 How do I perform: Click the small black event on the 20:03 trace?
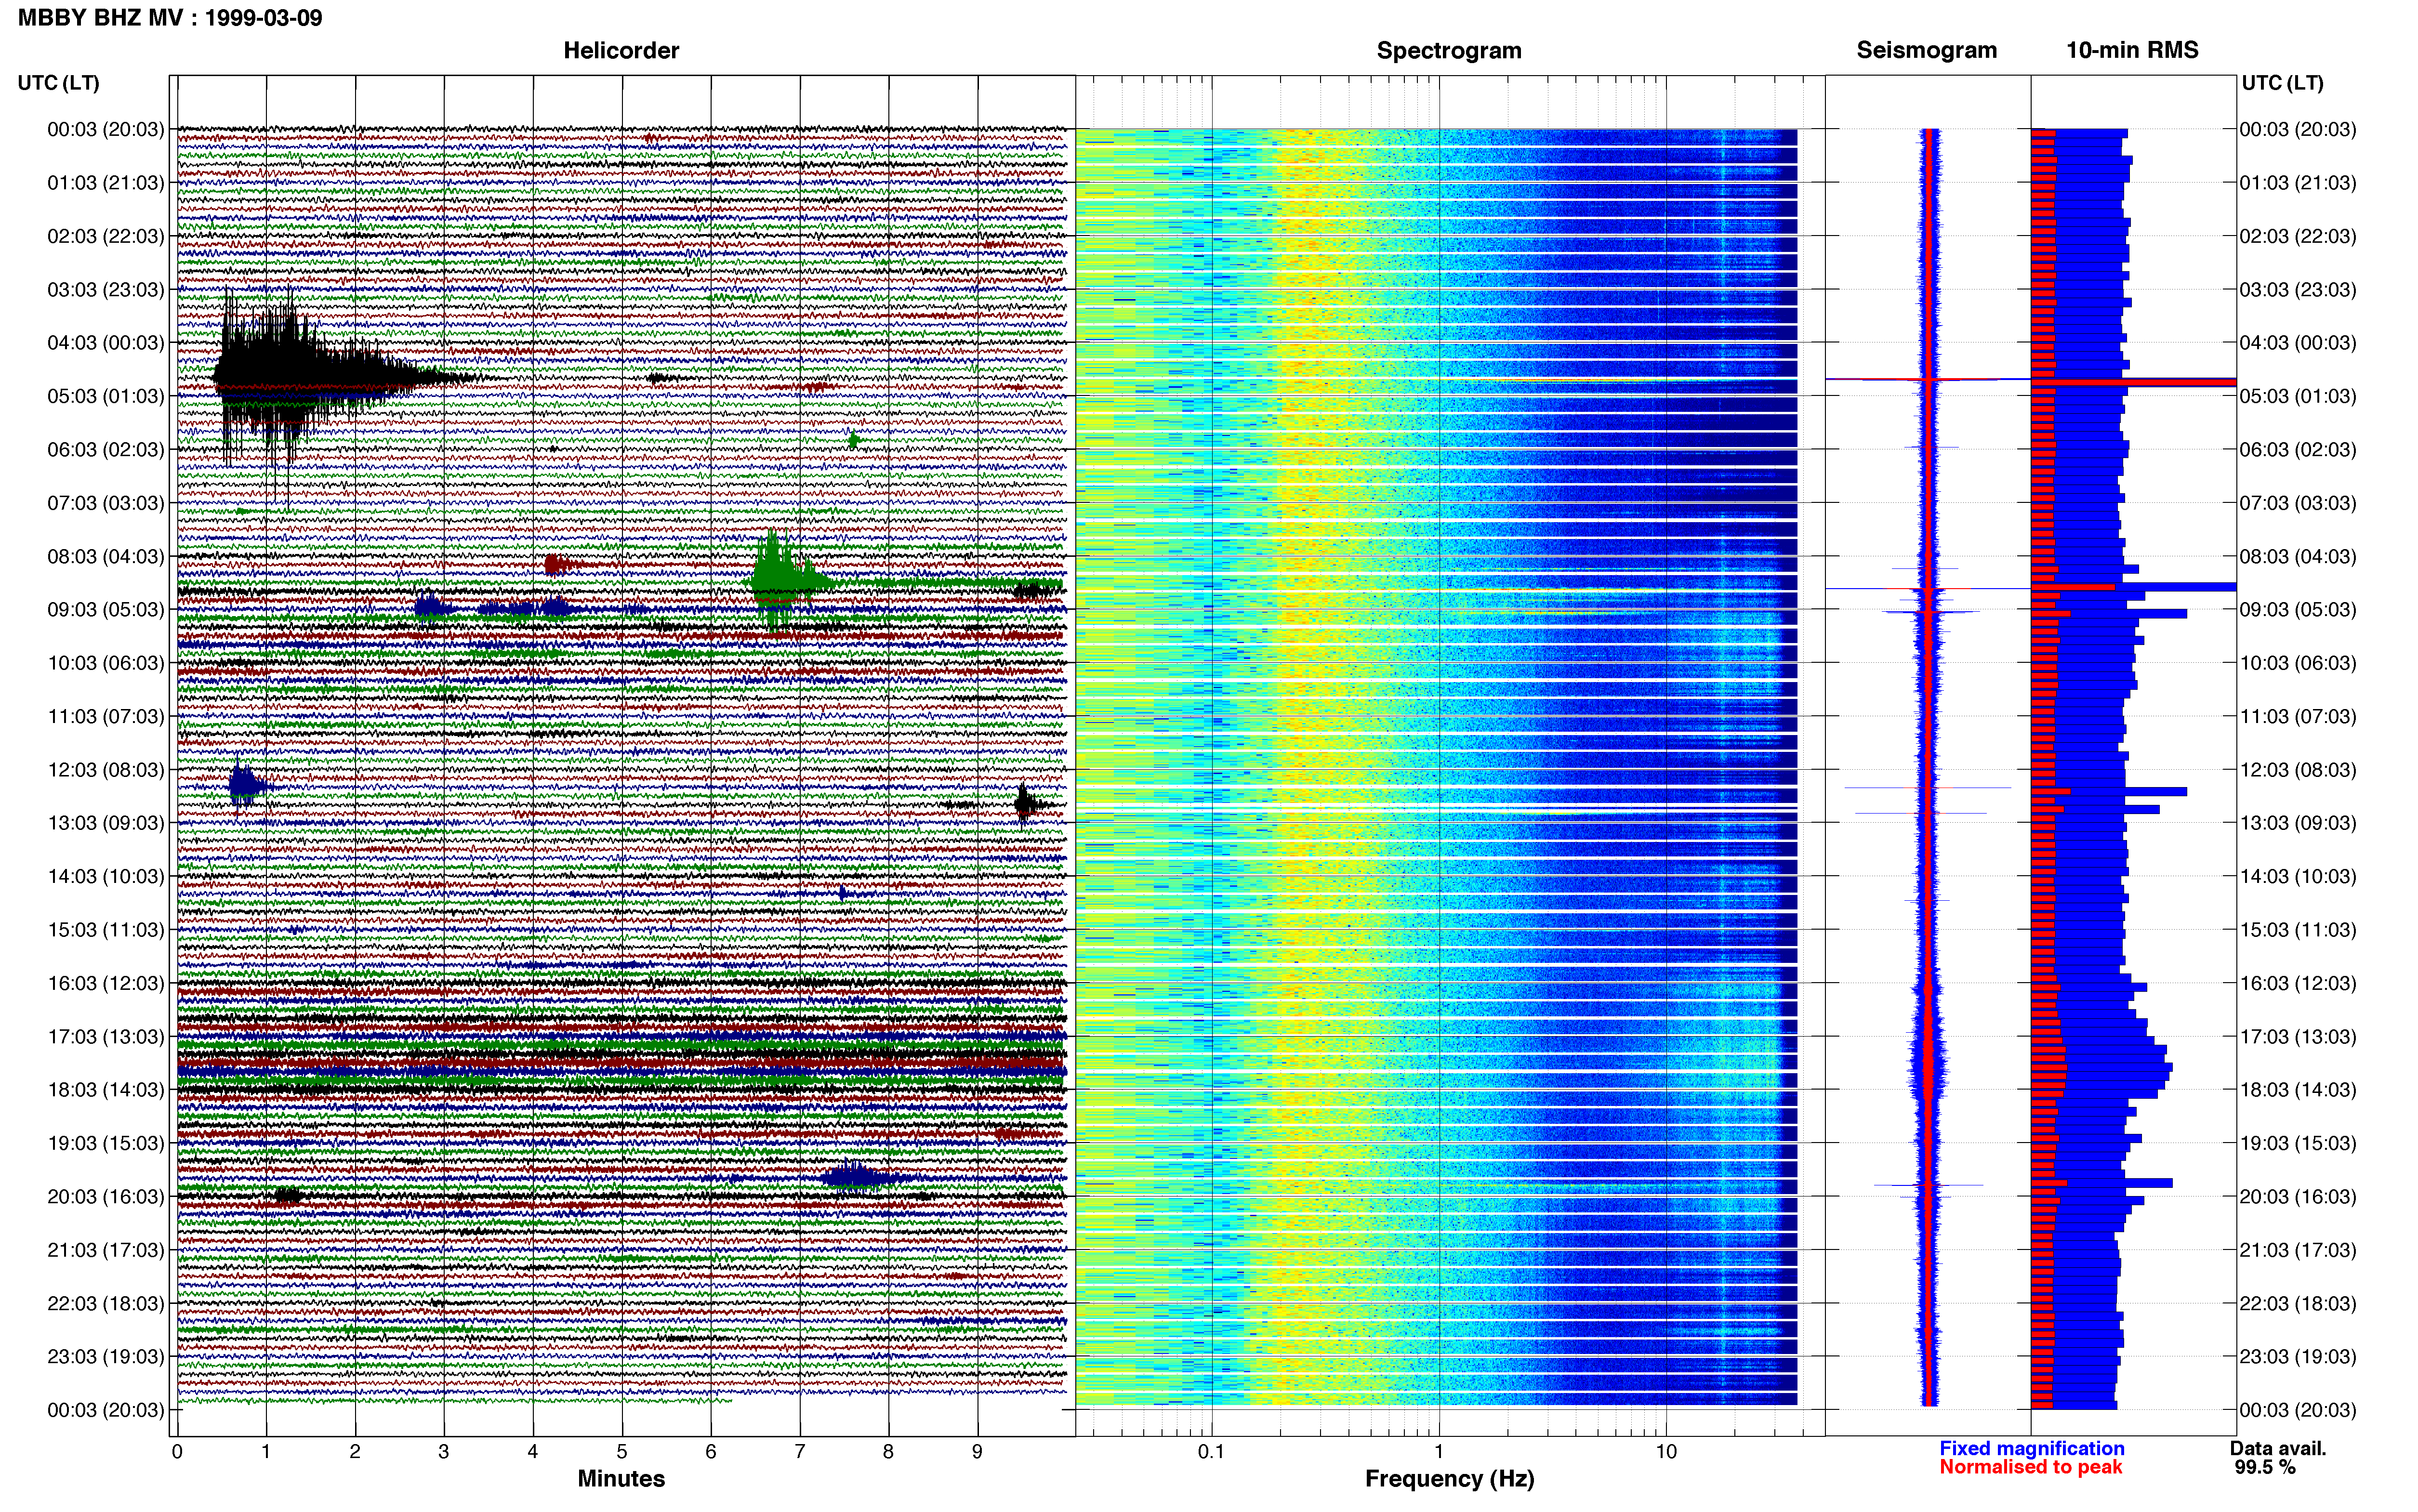[288, 1195]
